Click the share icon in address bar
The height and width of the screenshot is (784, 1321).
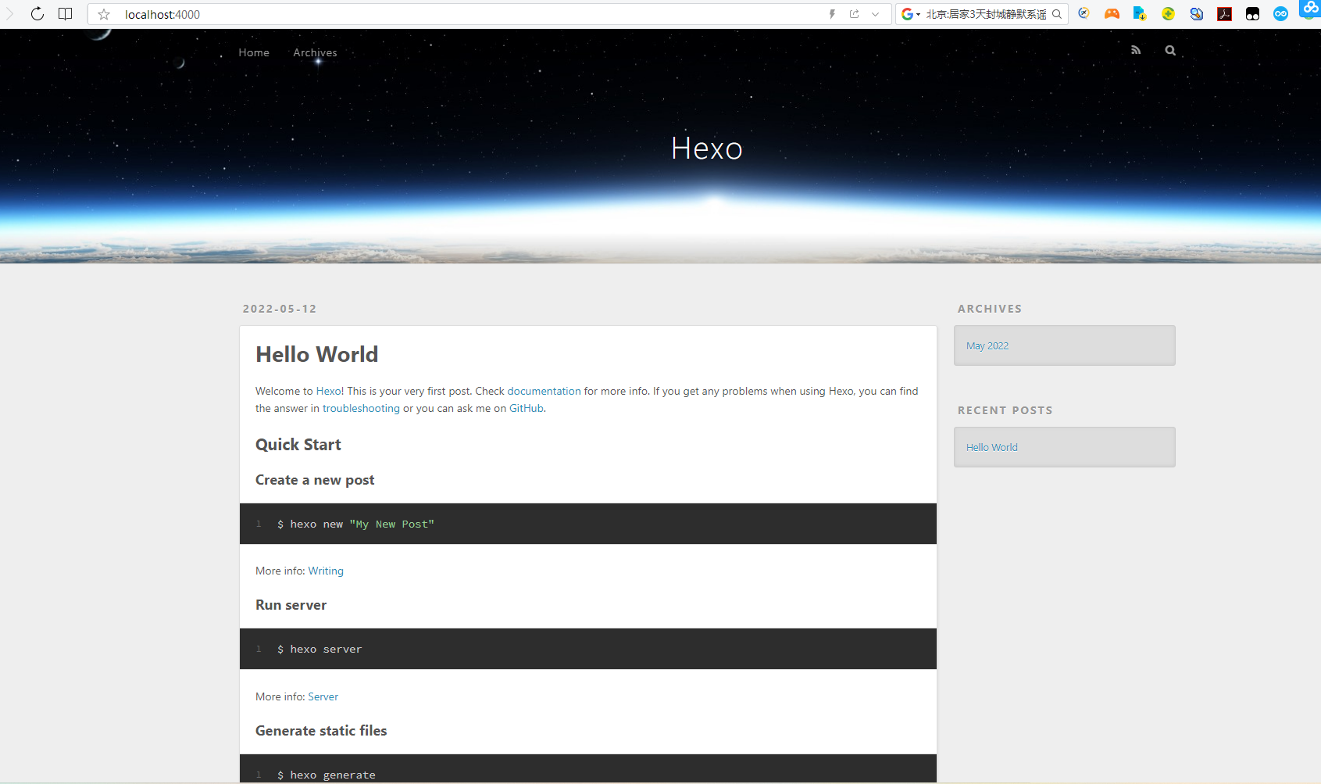point(854,14)
